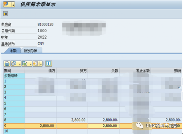Select period row 7
This screenshot has width=183, height=134.
pos(14,114)
